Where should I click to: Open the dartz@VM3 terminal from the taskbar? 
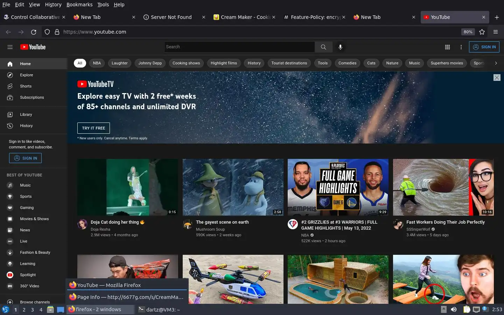(160, 309)
